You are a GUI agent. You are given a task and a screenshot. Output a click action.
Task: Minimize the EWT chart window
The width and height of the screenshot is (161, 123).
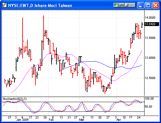[141, 5]
